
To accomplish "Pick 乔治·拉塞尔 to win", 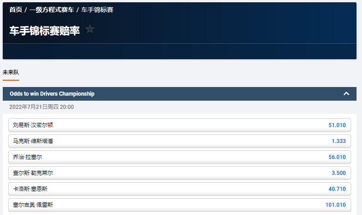I will (28, 157).
